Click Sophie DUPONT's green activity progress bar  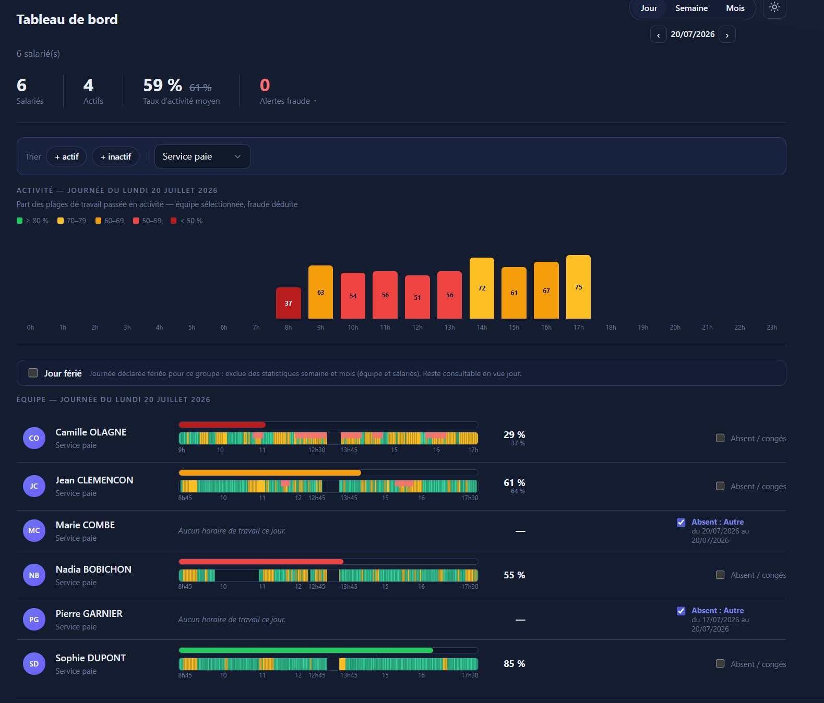point(306,650)
